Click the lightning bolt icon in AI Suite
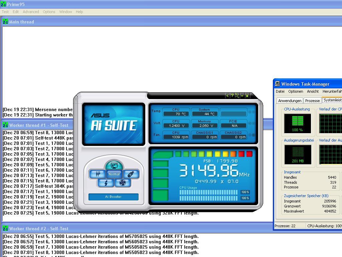 pos(106,183)
